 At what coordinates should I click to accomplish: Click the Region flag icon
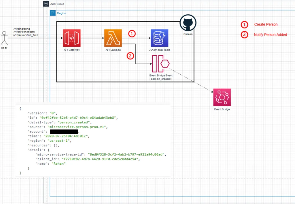[x=53, y=13]
